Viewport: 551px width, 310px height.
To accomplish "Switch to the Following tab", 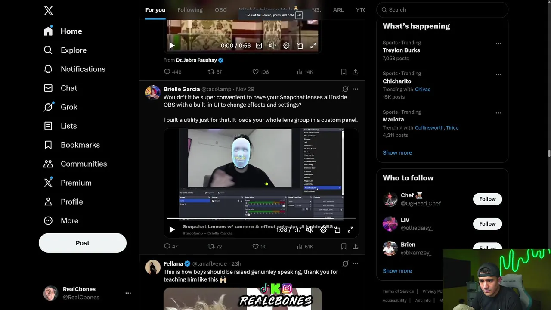I will [190, 10].
